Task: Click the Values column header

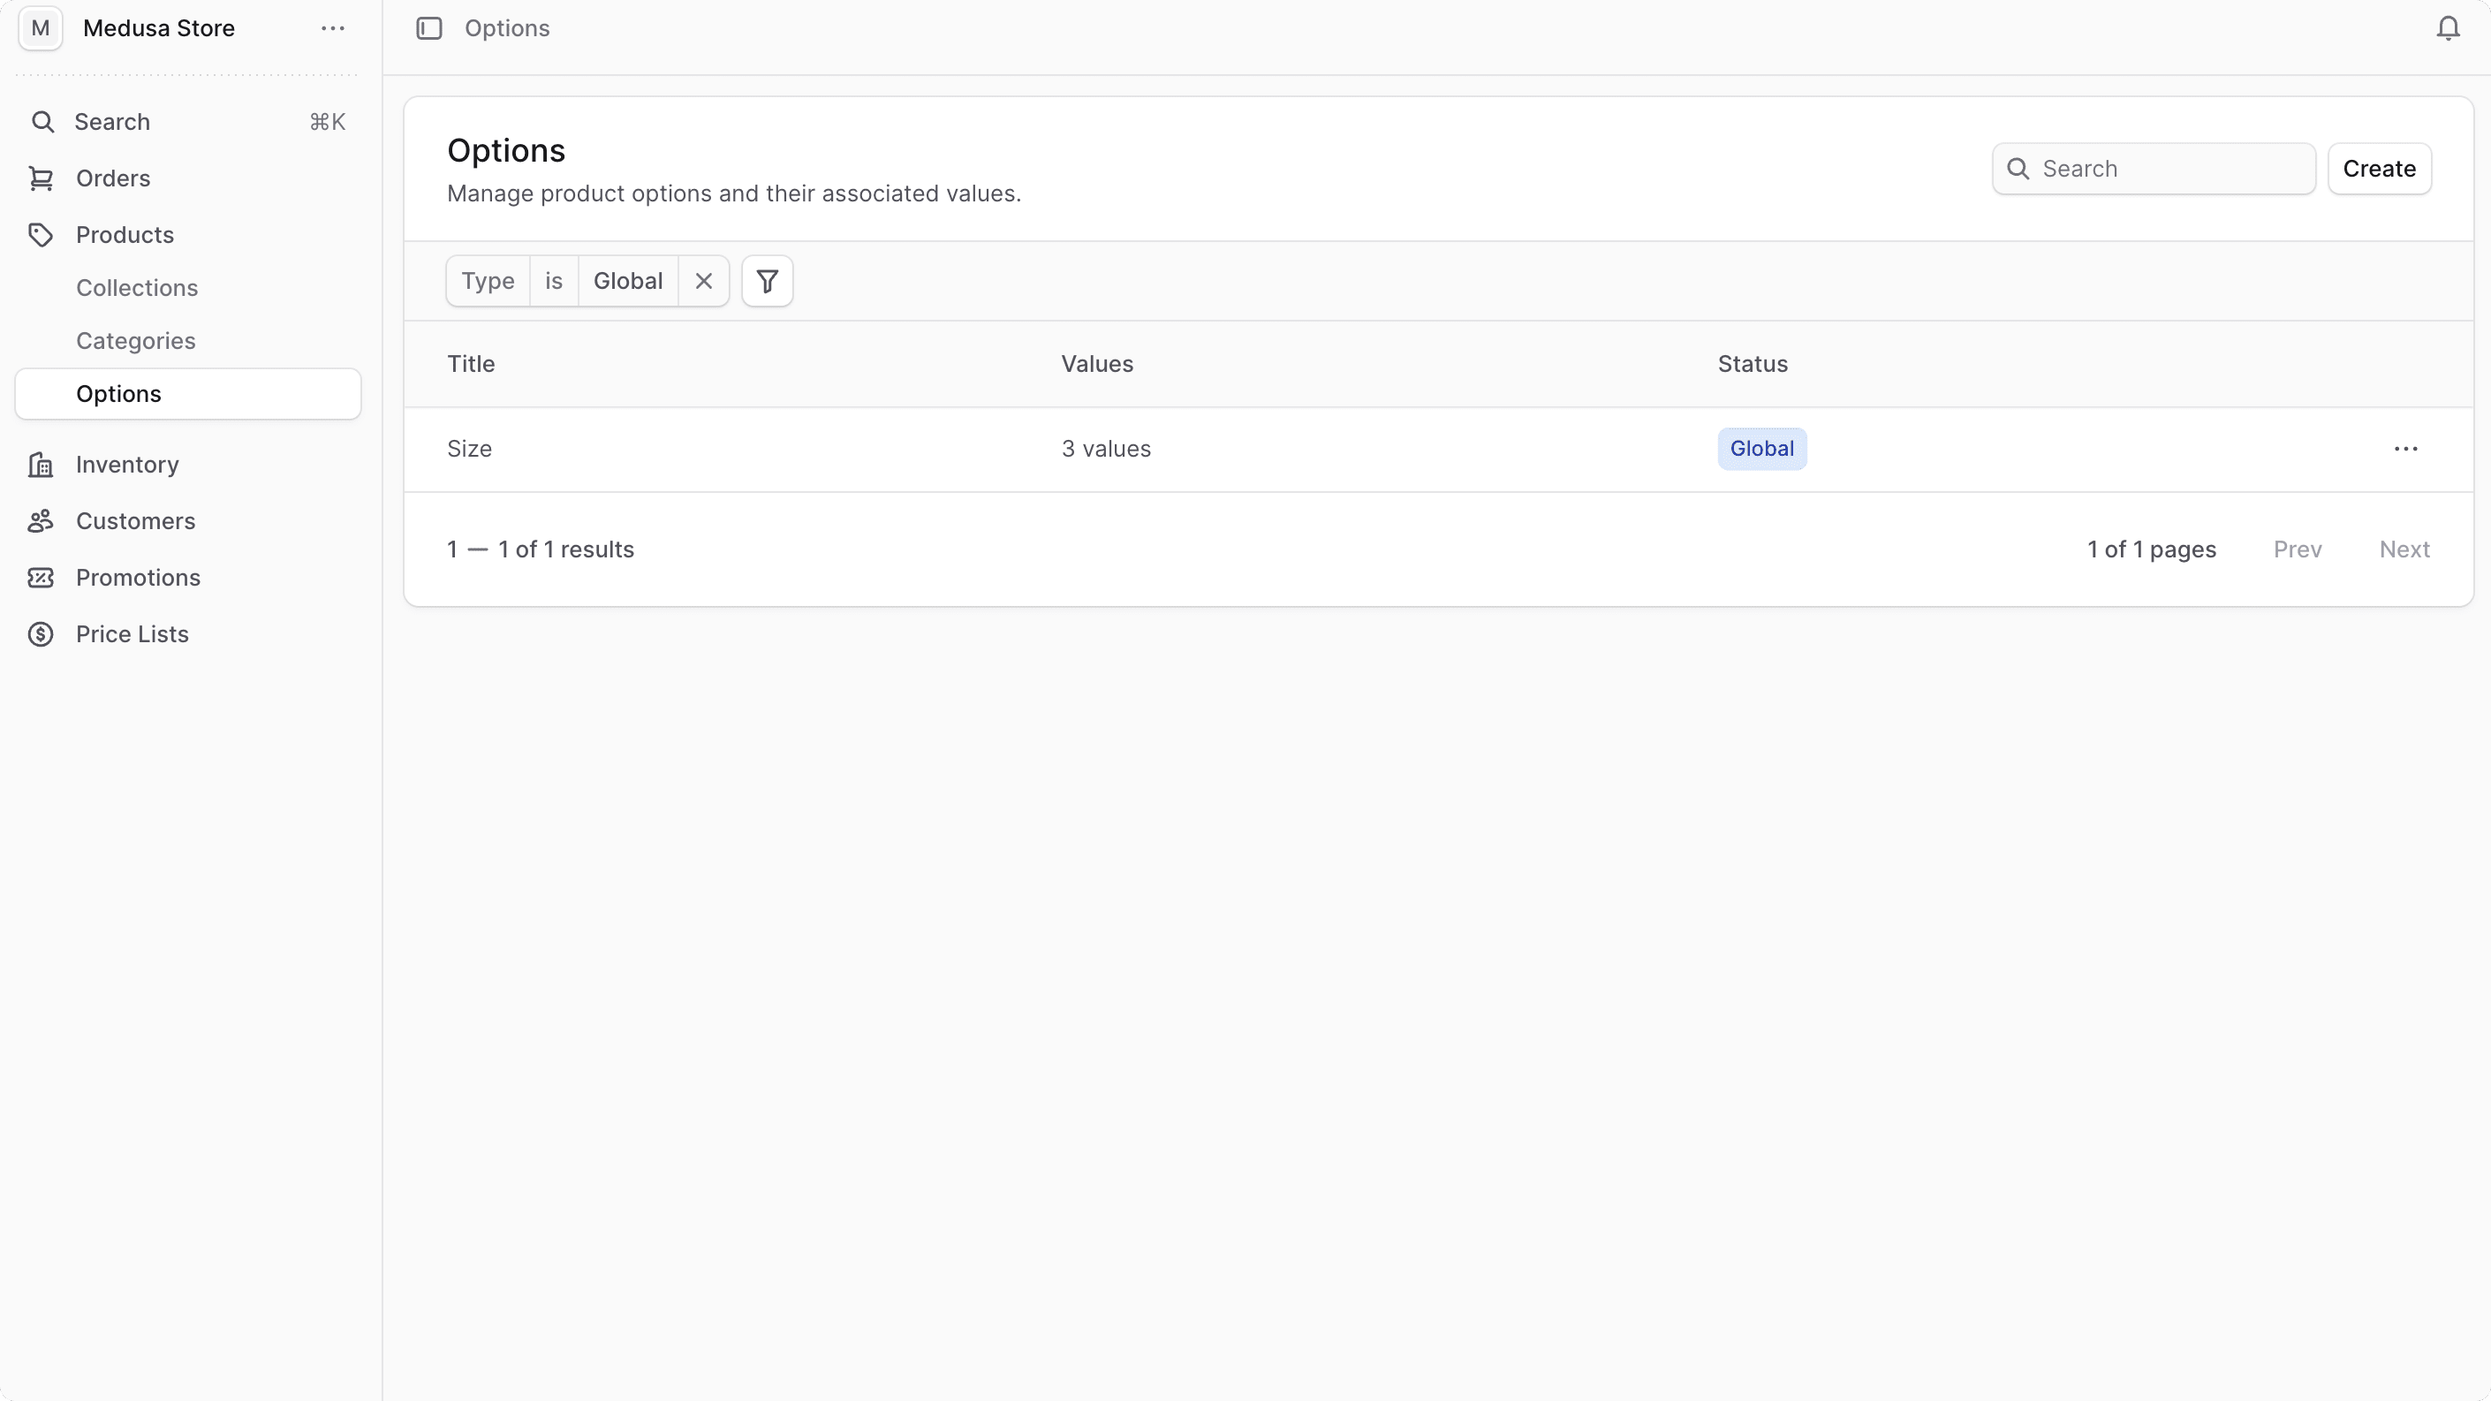Action: click(x=1098, y=365)
